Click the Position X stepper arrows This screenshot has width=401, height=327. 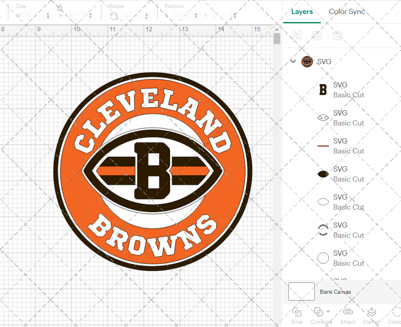point(196,16)
